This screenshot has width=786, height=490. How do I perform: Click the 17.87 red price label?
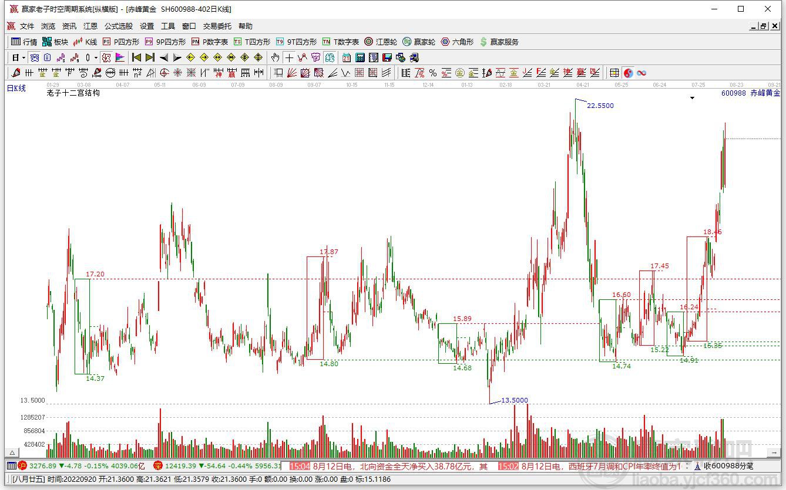[329, 252]
